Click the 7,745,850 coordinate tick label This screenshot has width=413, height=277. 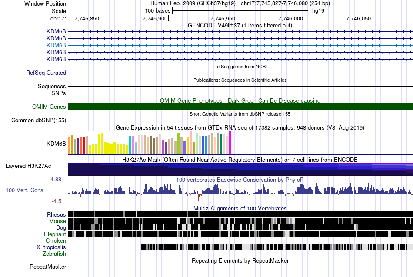pos(87,18)
